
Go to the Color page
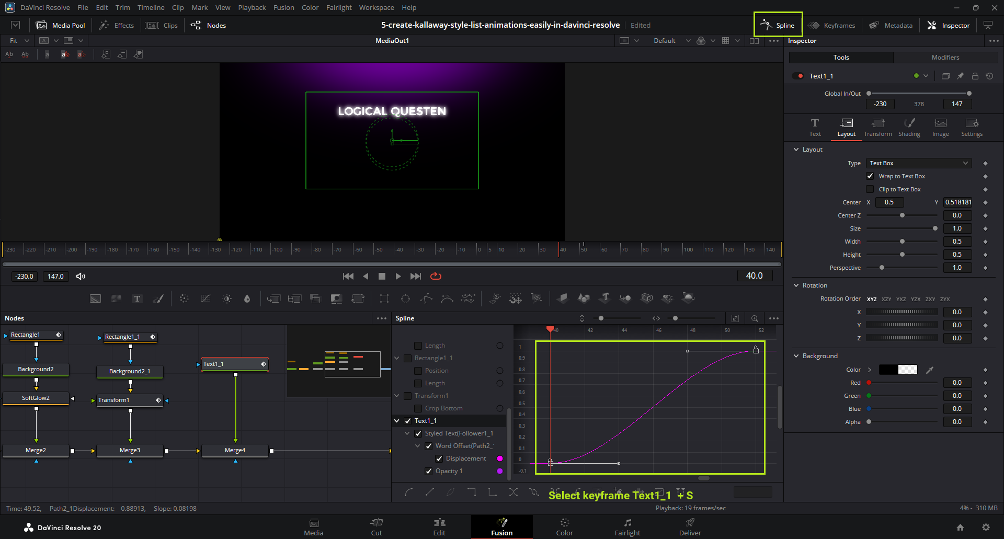tap(564, 526)
